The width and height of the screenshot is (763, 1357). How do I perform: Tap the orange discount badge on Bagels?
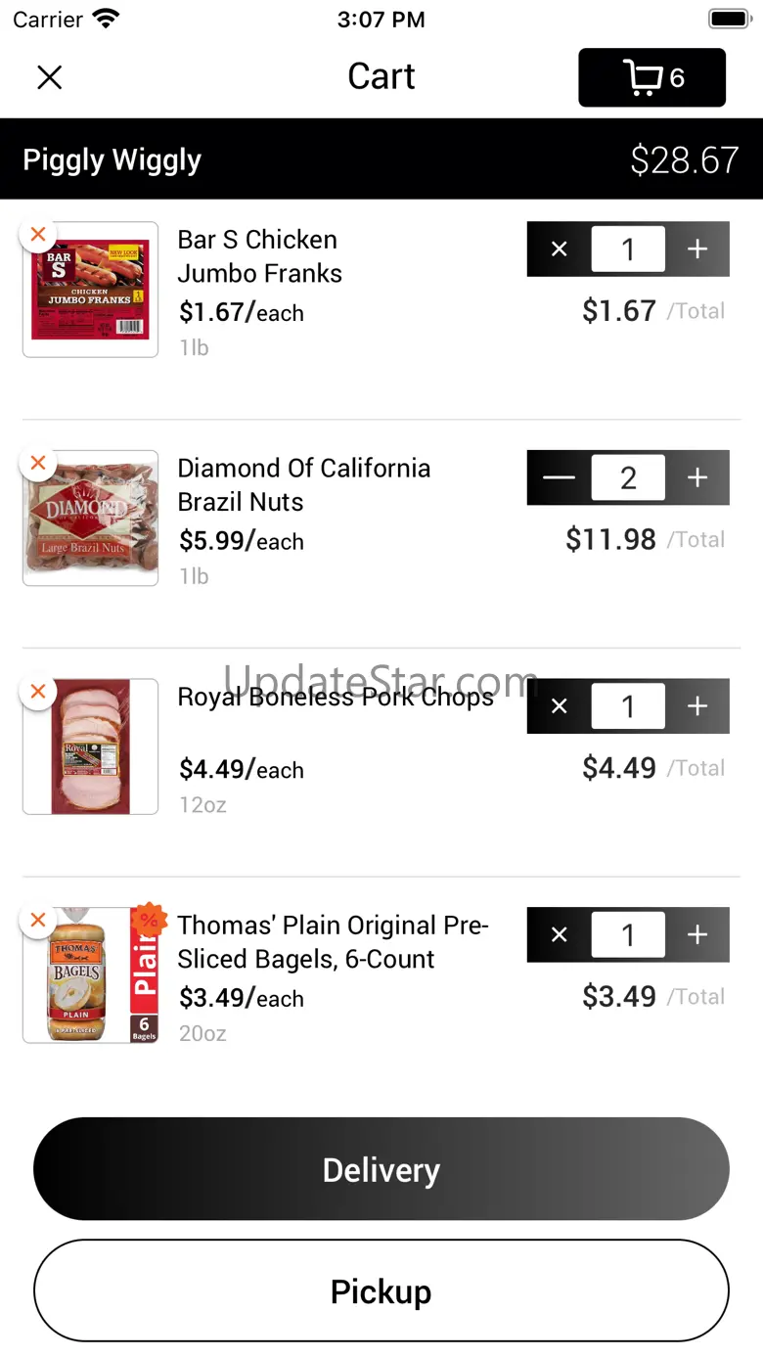[x=149, y=920]
